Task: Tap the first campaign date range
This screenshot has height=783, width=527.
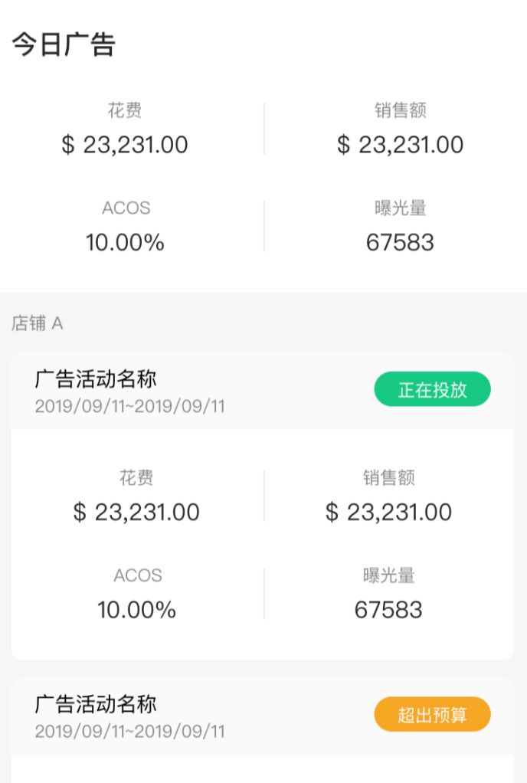Action: pyautogui.click(x=129, y=406)
